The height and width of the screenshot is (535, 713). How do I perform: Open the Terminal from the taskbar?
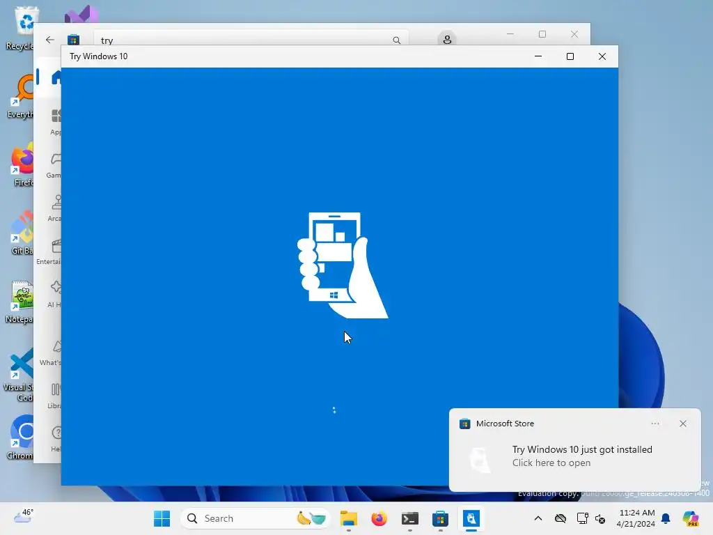409,518
